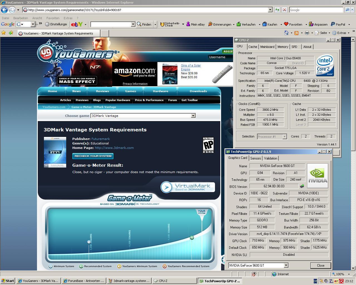This screenshot has width=356, height=285.
Task: Click the PayPal toolbar button
Action: [x=338, y=24]
